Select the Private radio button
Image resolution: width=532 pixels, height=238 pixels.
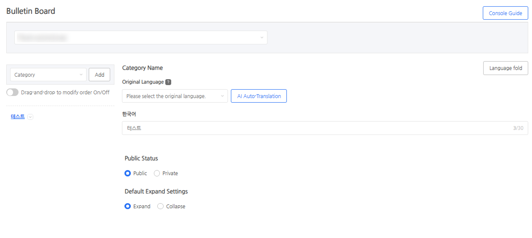(157, 173)
